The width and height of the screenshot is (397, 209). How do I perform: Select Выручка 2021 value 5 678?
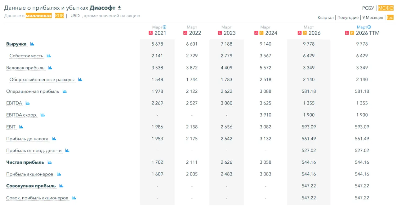(x=157, y=44)
